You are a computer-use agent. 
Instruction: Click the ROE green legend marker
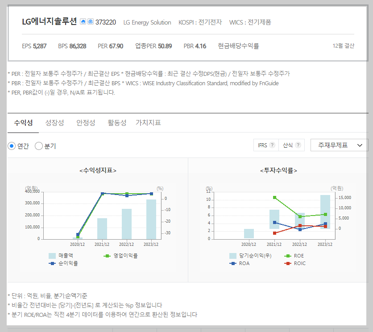click(x=288, y=256)
